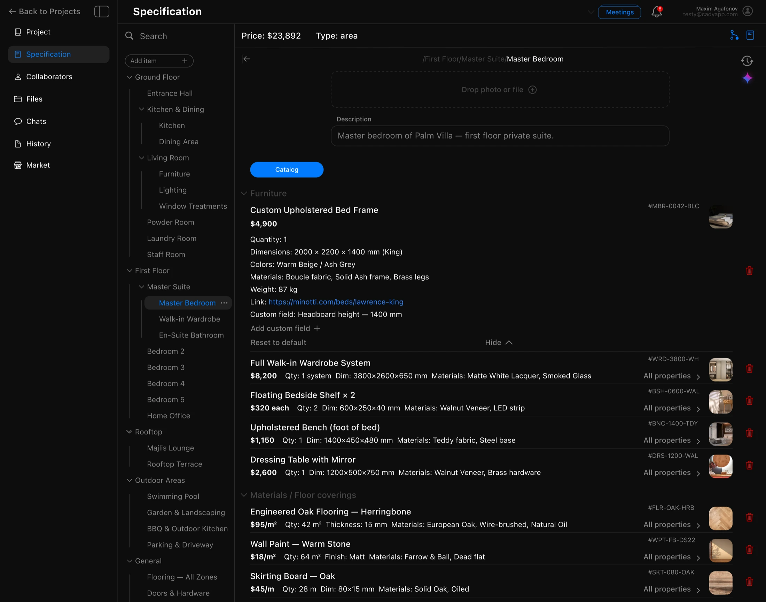Collapse General tree node
The height and width of the screenshot is (602, 766).
tap(130, 561)
